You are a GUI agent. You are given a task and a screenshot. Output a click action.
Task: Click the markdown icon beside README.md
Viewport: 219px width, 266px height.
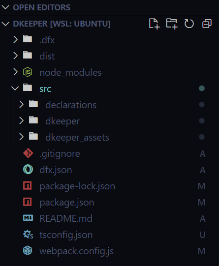coord(28,218)
